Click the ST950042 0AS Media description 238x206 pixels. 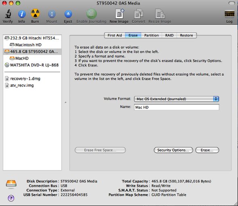pos(79,181)
